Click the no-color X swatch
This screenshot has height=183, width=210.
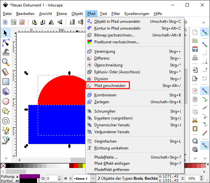(3, 166)
